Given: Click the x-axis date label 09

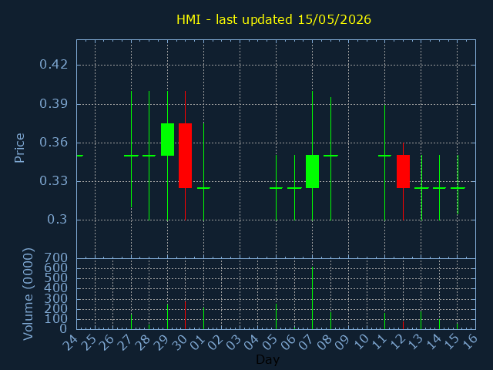Looking at the screenshot, I should pyautogui.click(x=342, y=342).
